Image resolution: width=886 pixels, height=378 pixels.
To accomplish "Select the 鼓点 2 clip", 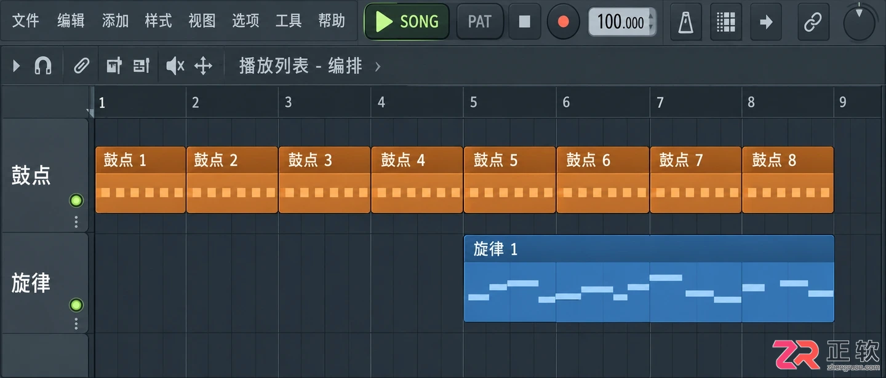I will pos(232,179).
